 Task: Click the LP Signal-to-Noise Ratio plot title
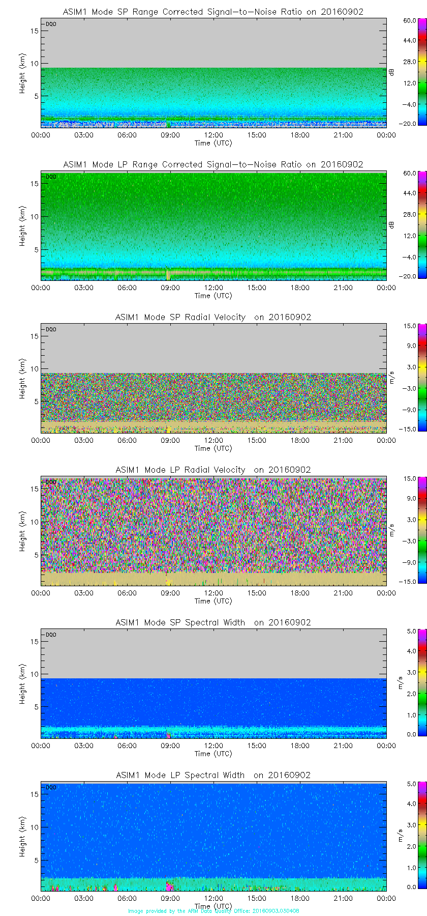213,164
